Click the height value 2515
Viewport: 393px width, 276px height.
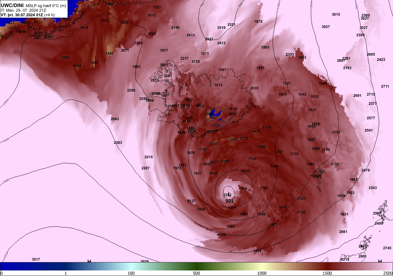click(x=149, y=157)
